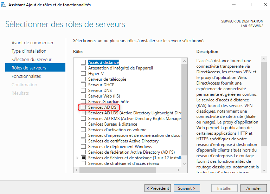Click the roles list scroll down arrow

pos(185,164)
